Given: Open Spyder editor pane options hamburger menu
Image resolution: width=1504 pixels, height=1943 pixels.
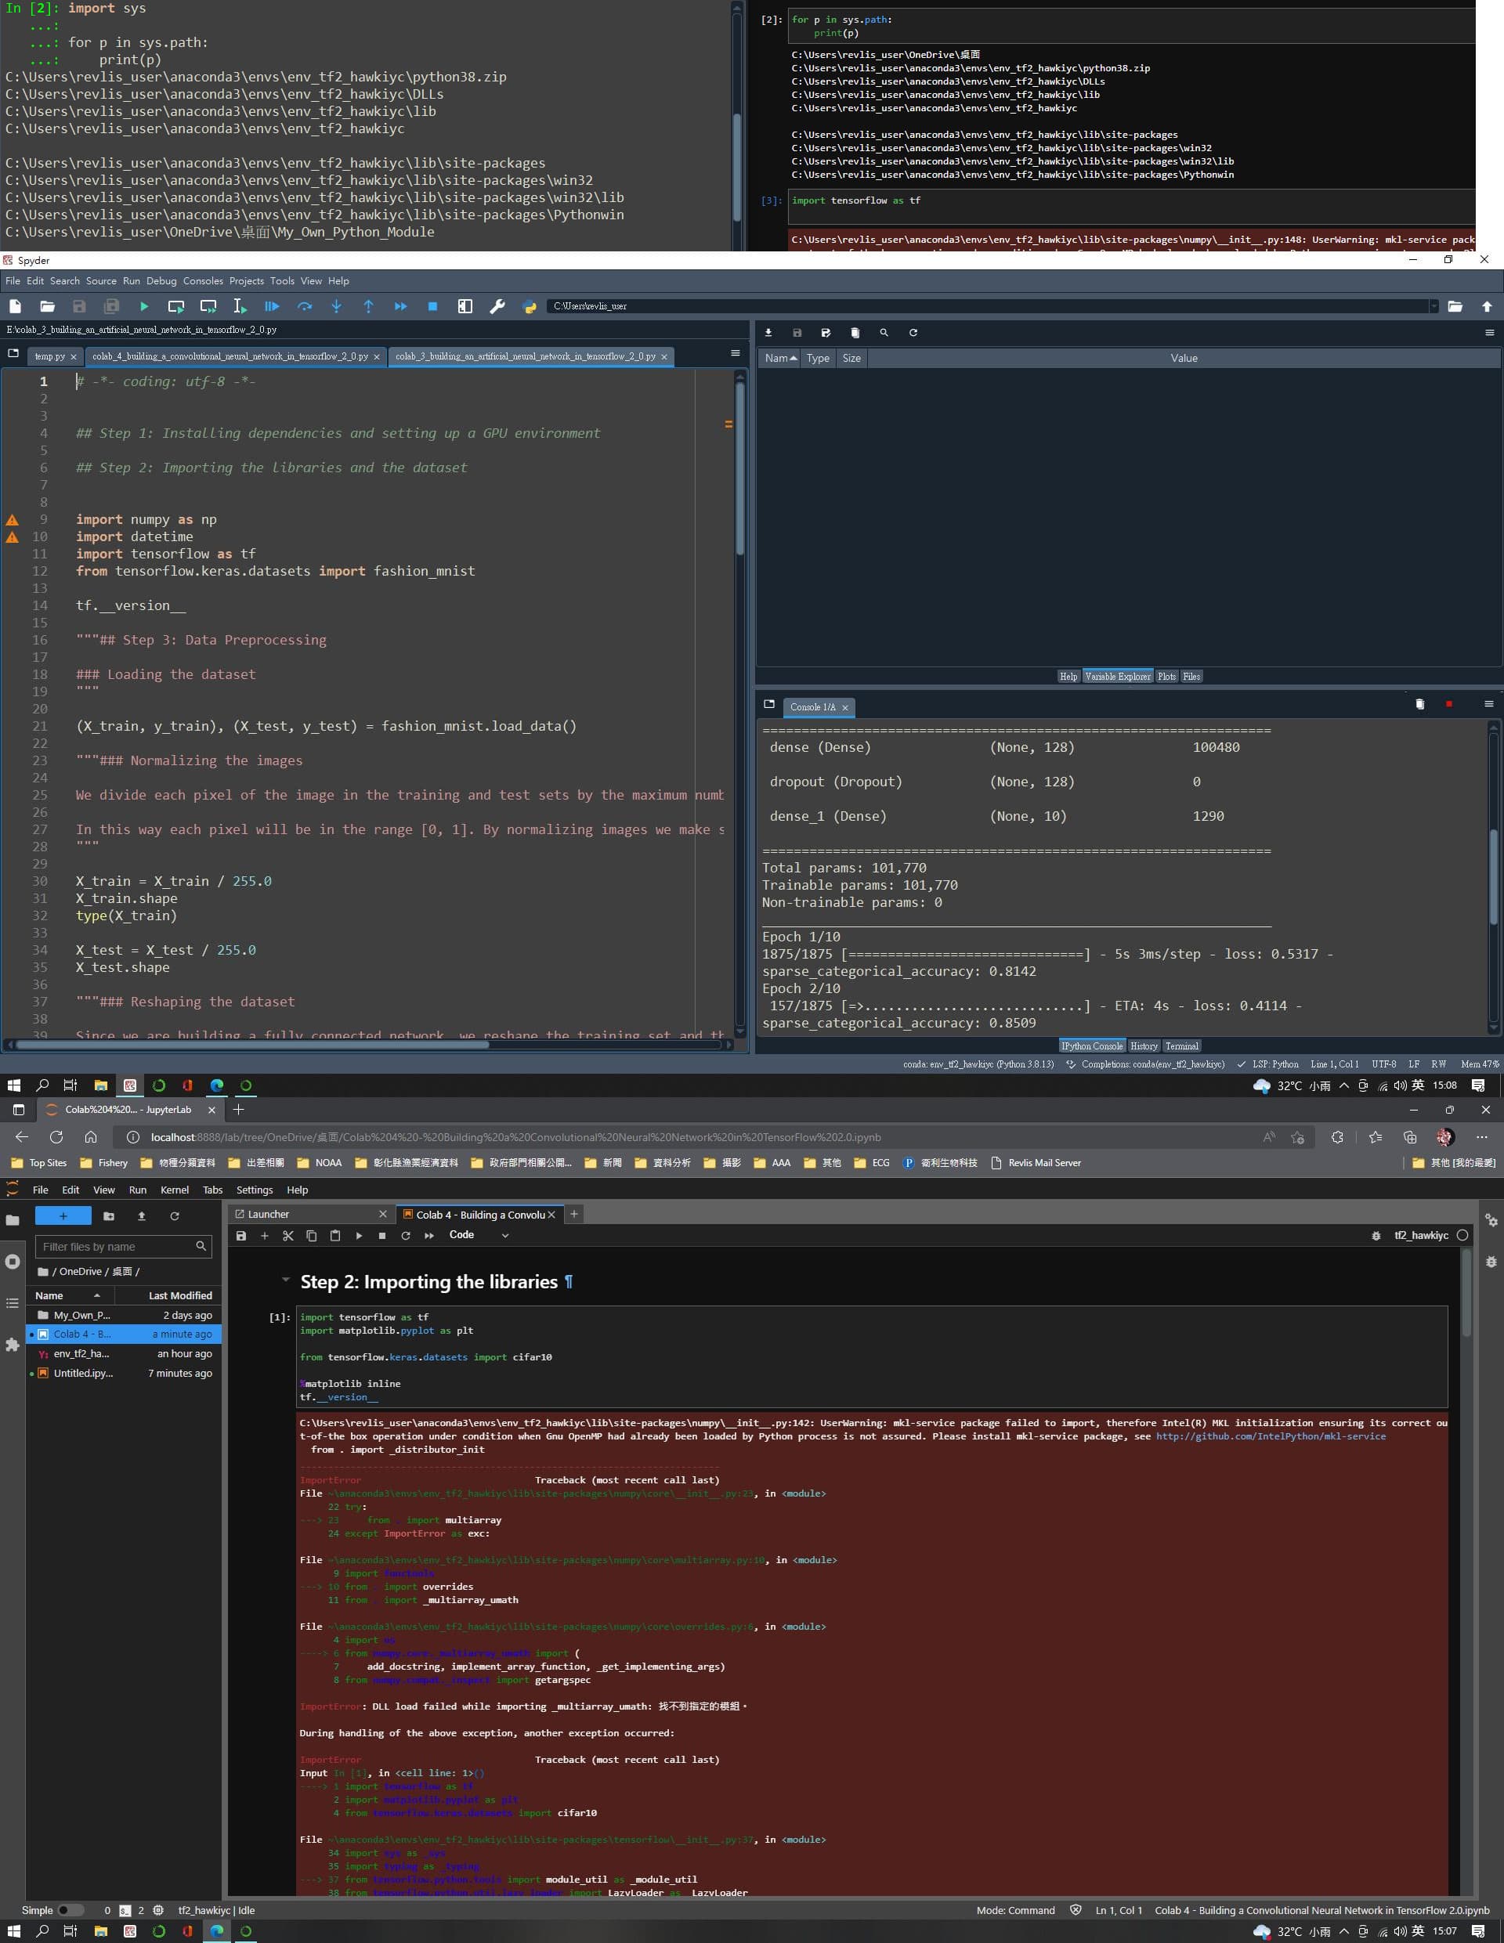Looking at the screenshot, I should pyautogui.click(x=735, y=353).
